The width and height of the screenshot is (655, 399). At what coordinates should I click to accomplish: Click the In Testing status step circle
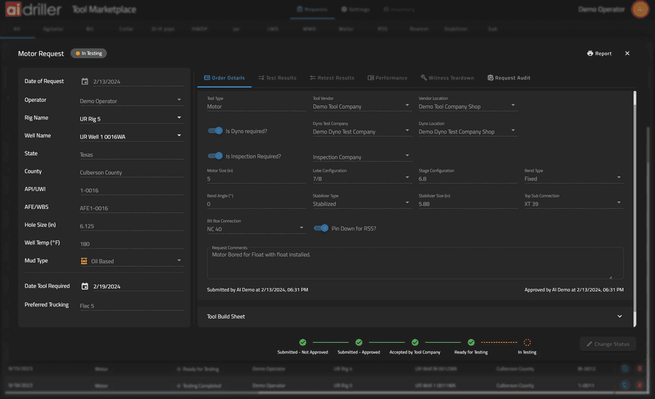point(527,343)
